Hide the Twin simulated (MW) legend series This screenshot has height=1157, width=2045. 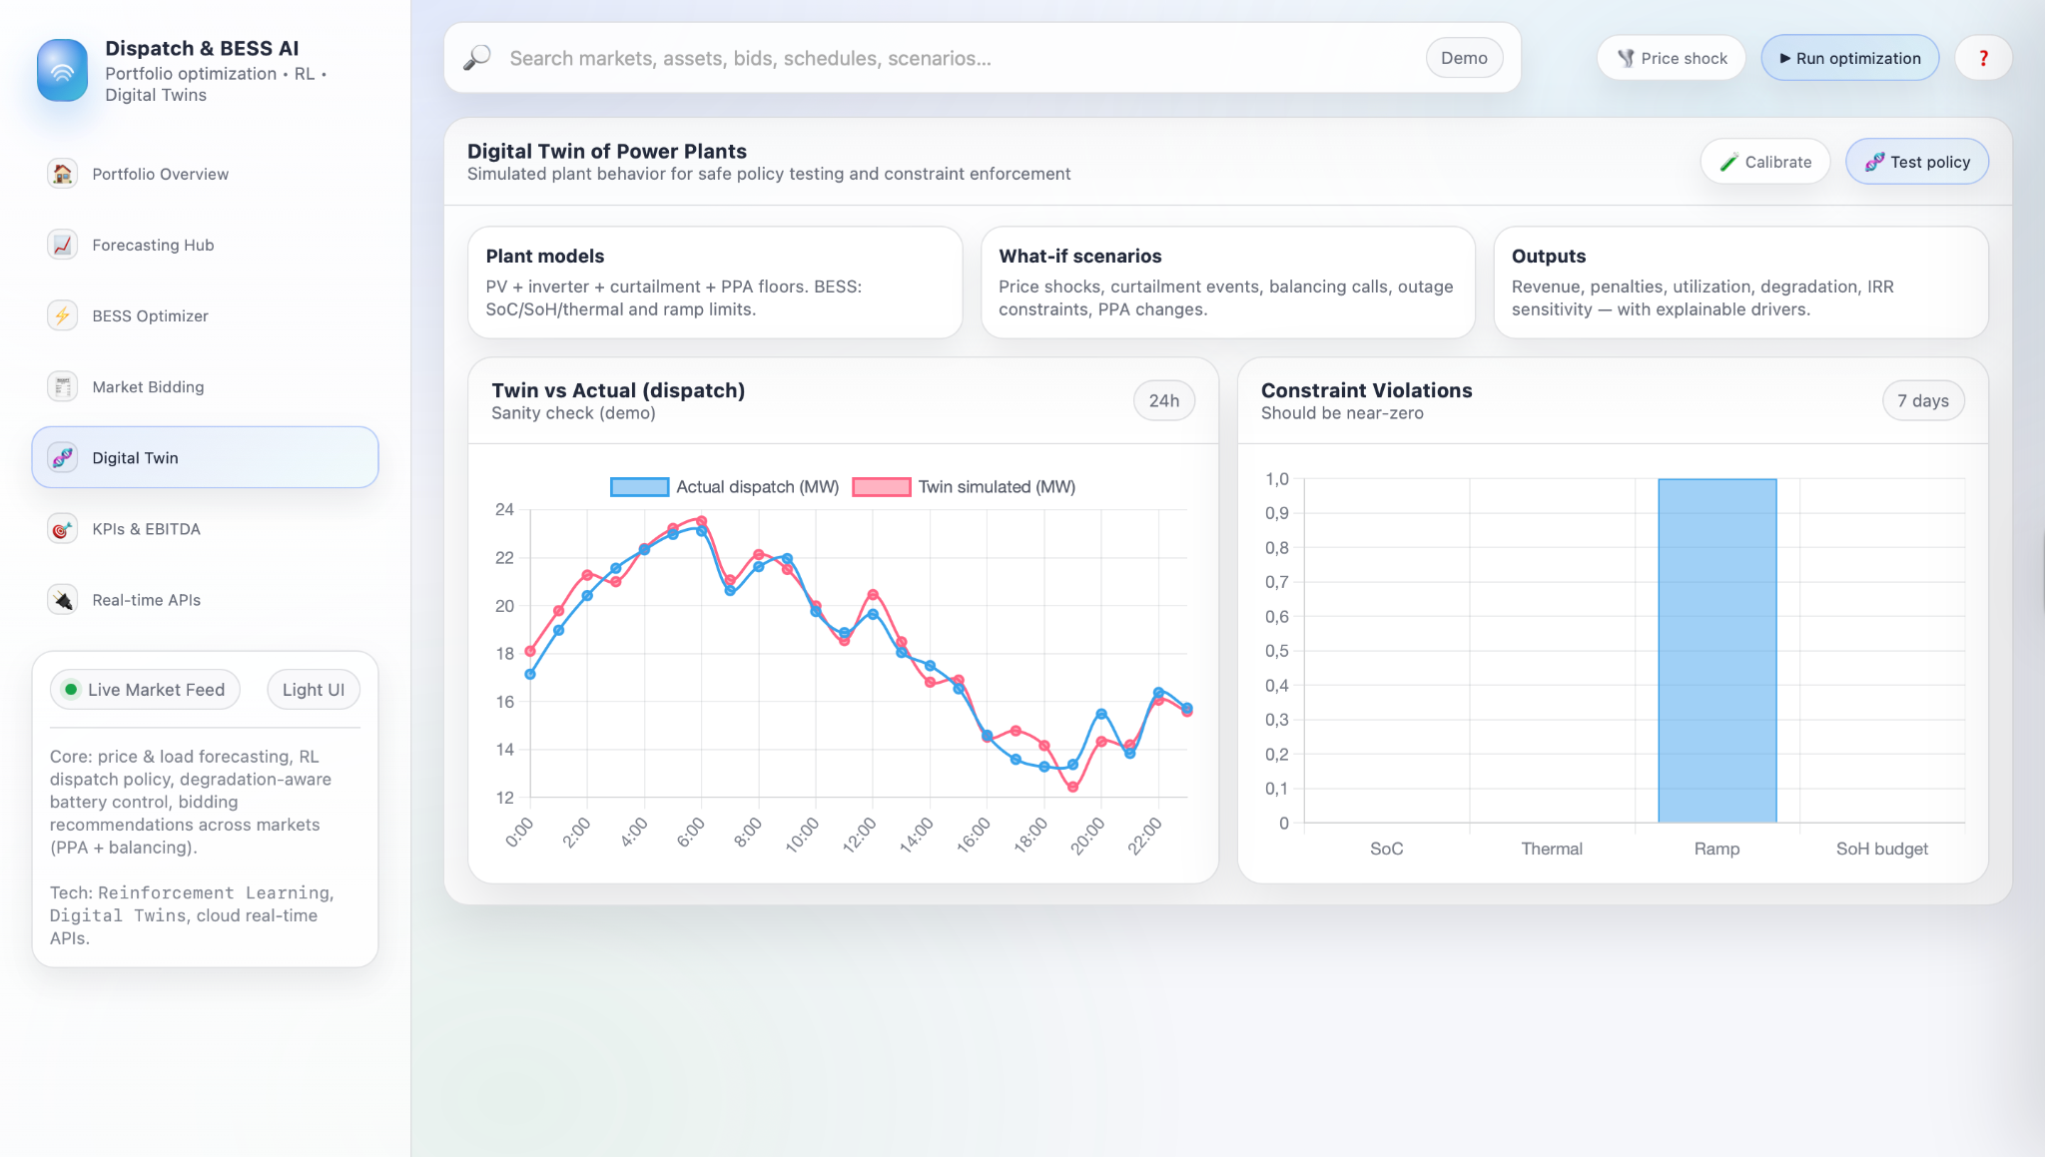pyautogui.click(x=965, y=487)
